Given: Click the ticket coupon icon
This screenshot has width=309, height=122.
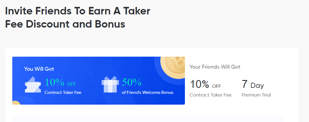Looking at the screenshot, I should (x=33, y=85).
